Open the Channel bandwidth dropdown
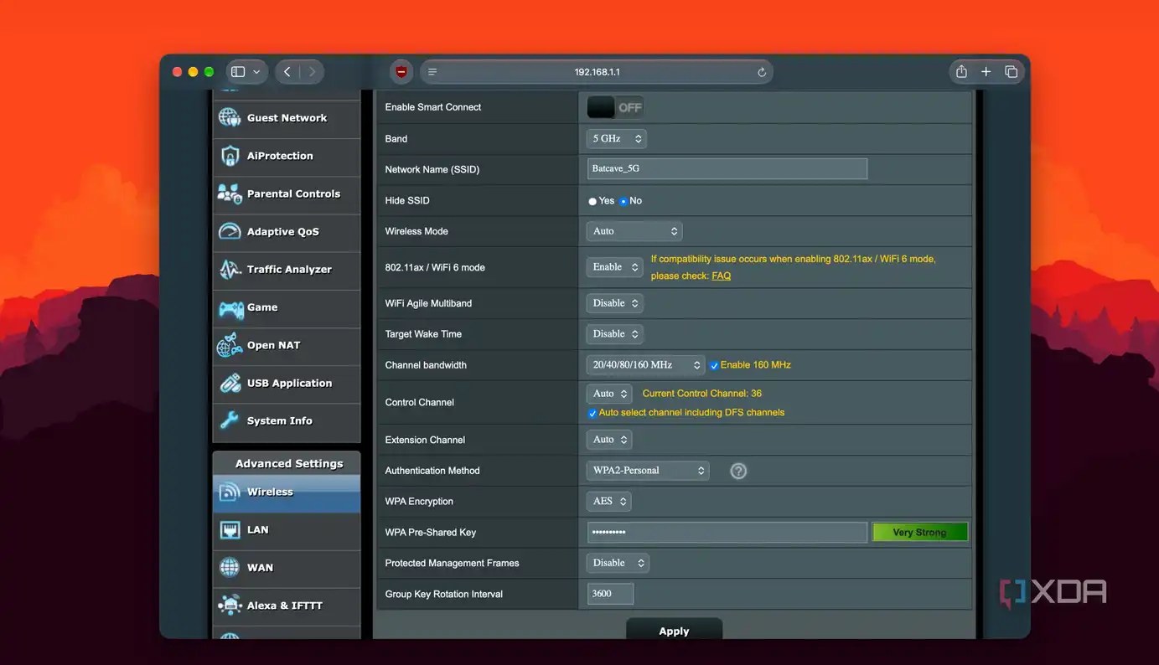The width and height of the screenshot is (1159, 665). tap(646, 365)
